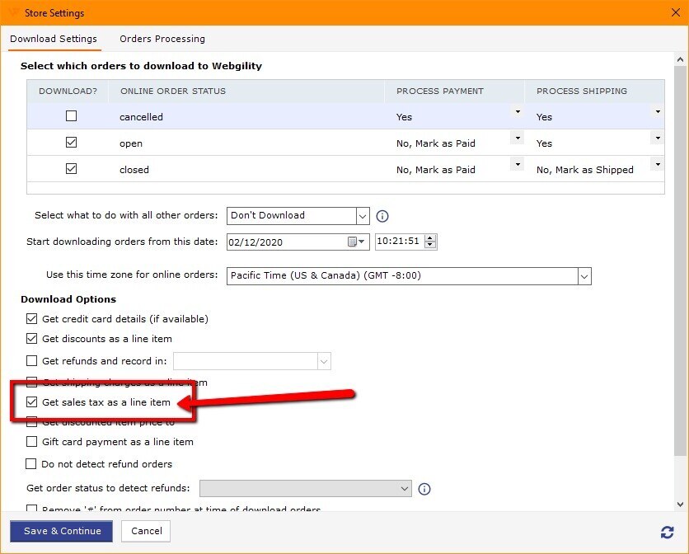Open the Don't Download orders dropdown

click(363, 216)
